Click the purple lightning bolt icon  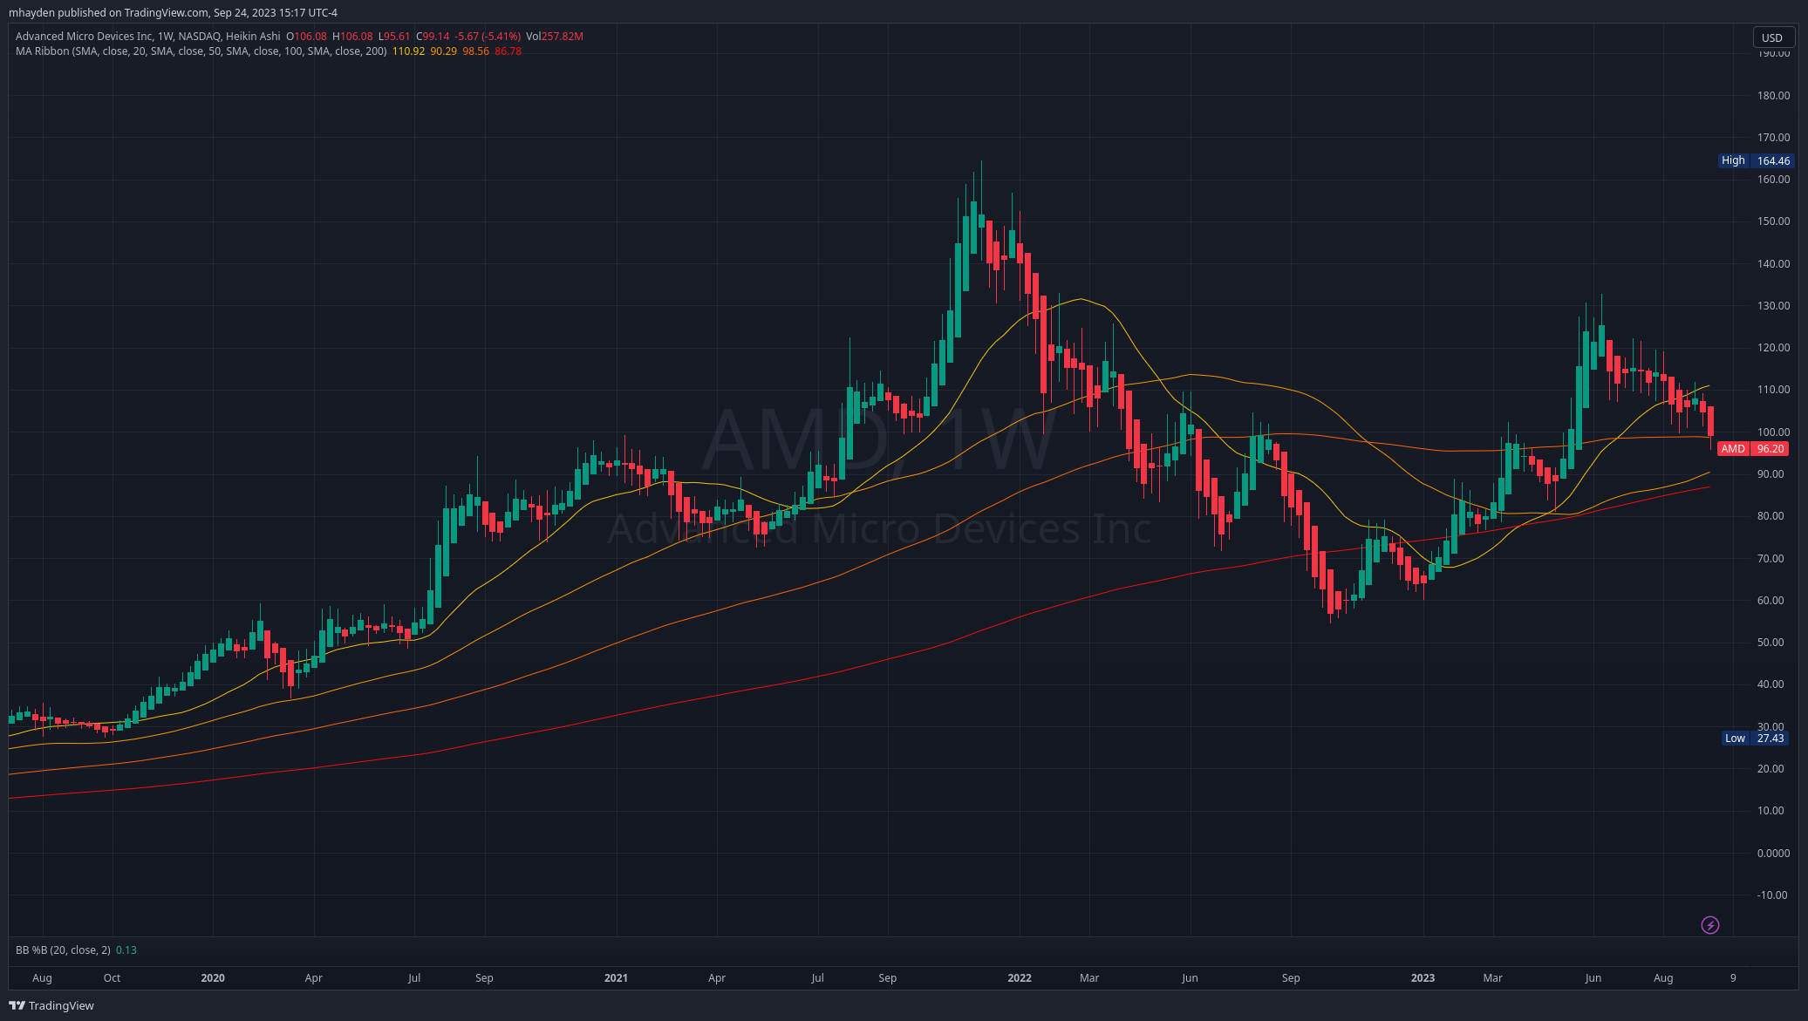[x=1709, y=925]
